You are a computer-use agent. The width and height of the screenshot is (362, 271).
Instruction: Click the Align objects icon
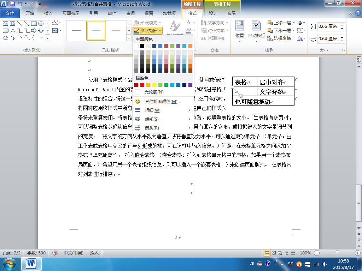tap(300, 23)
